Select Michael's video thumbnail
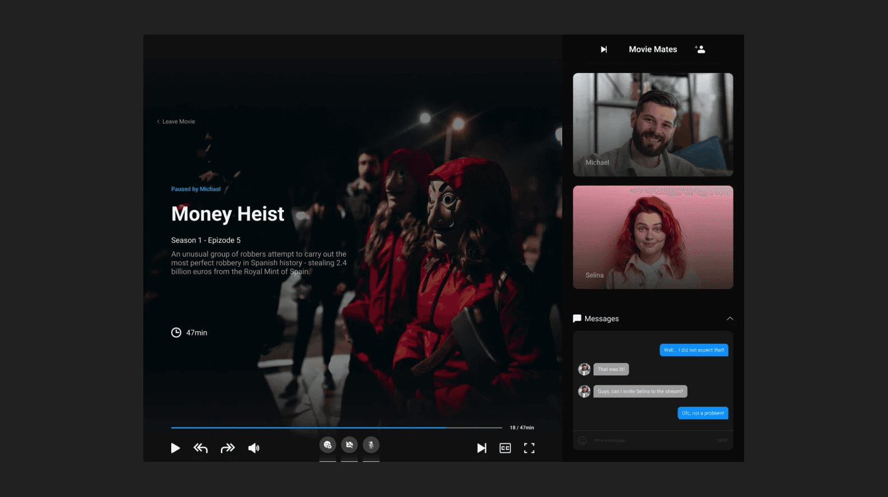The width and height of the screenshot is (888, 497). coord(653,125)
